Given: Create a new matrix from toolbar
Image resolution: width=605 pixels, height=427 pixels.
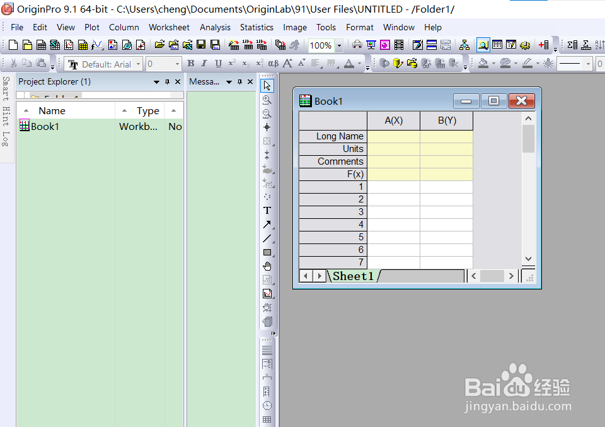Looking at the screenshot, I should [83, 45].
